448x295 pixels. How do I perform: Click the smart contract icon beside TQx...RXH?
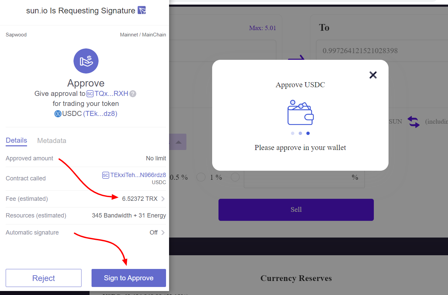[90, 94]
